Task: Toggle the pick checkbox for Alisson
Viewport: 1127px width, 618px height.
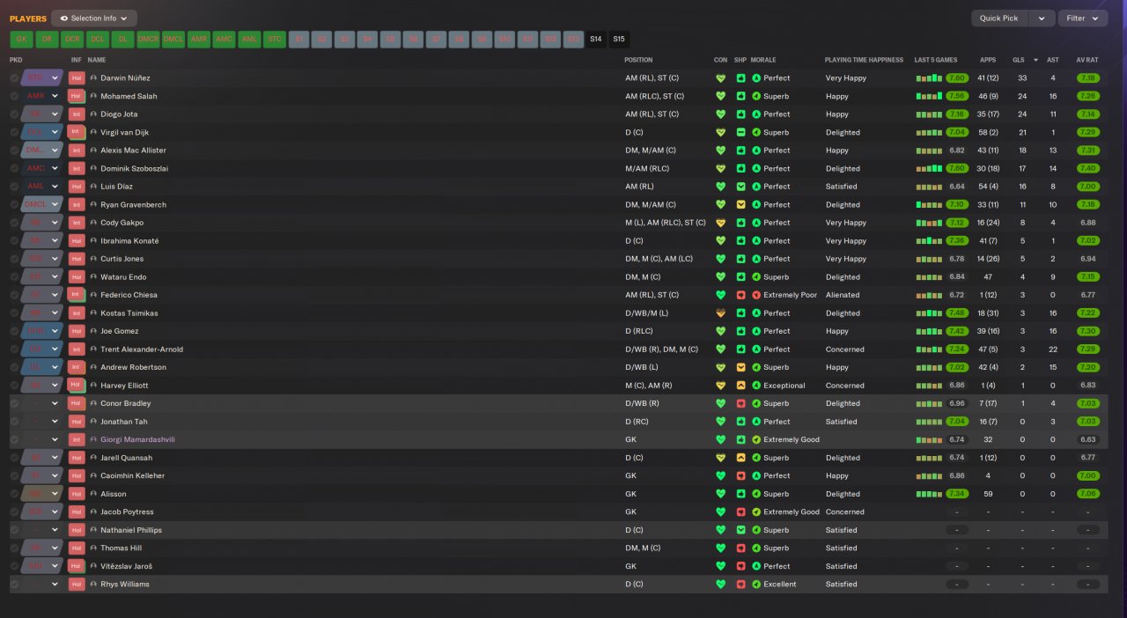Action: [x=14, y=494]
